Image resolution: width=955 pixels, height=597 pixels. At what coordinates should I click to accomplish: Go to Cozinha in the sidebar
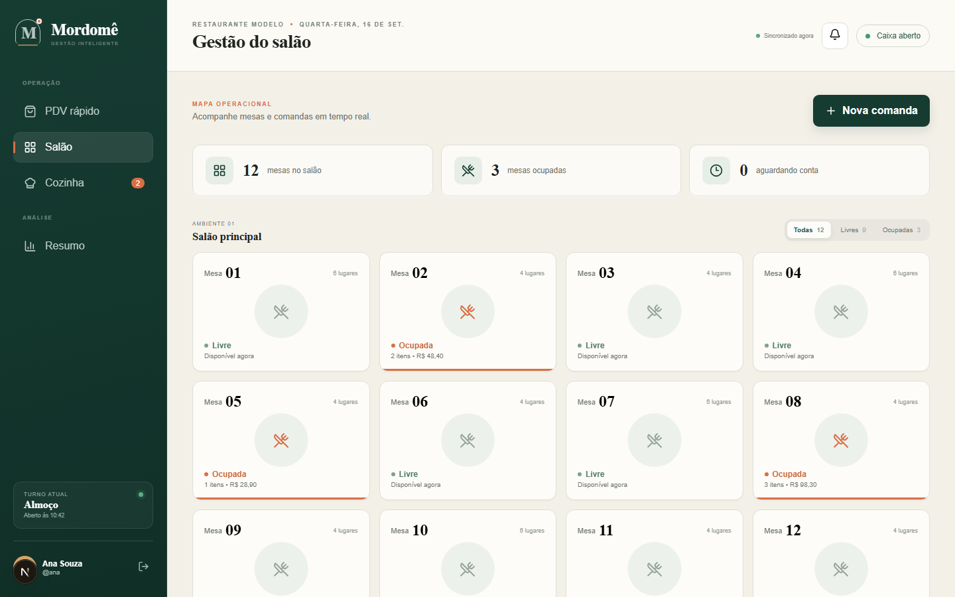(83, 183)
